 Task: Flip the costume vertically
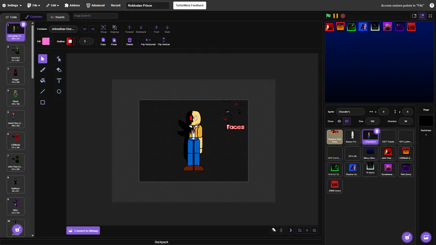164,41
